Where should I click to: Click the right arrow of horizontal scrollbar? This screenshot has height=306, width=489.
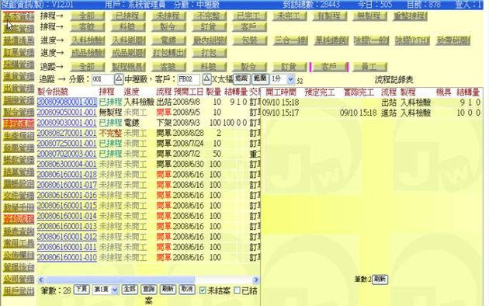(256, 280)
